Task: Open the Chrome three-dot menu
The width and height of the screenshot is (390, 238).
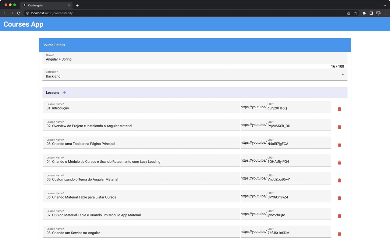Action: pos(385,13)
